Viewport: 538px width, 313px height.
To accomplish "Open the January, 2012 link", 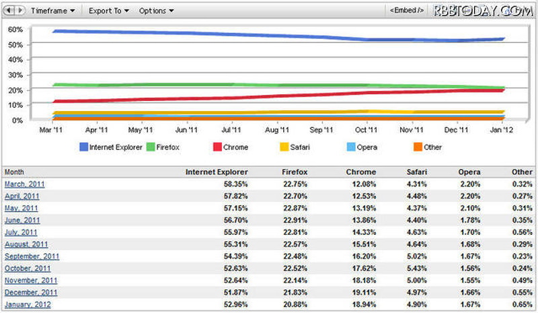I will 27,304.
